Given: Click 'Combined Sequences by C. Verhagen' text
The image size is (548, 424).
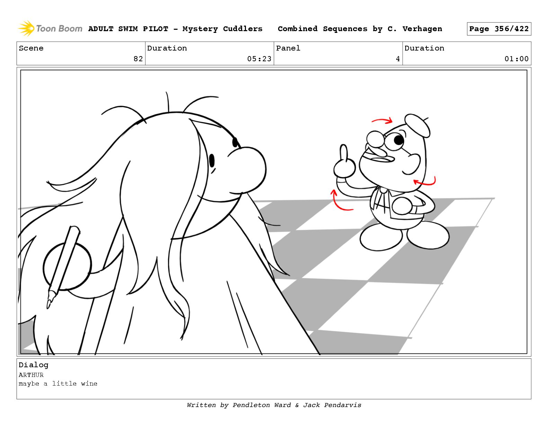Looking at the screenshot, I should tap(360, 29).
